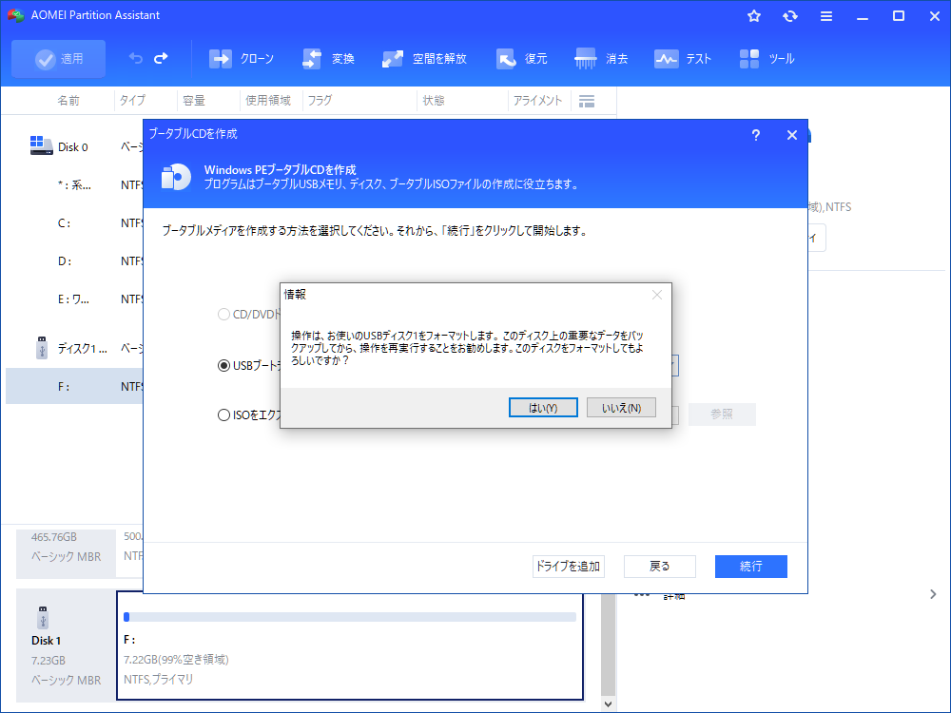This screenshot has height=713, width=951.
Task: Click the F: partition usage bar
Action: click(x=350, y=617)
